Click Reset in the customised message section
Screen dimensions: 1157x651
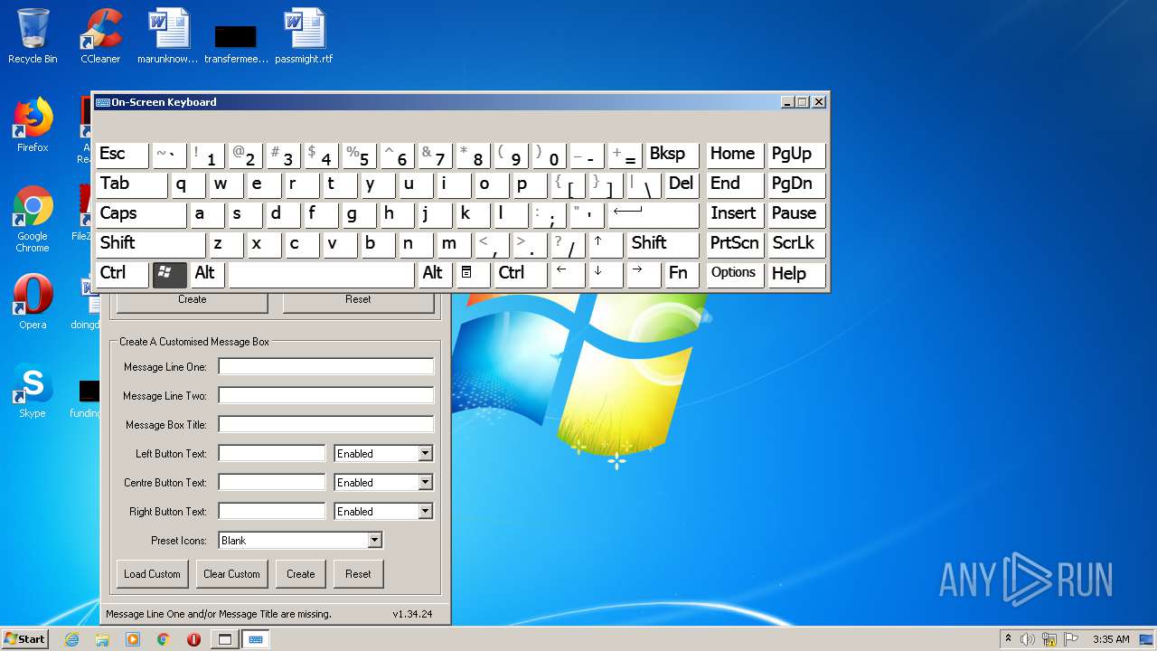point(358,574)
